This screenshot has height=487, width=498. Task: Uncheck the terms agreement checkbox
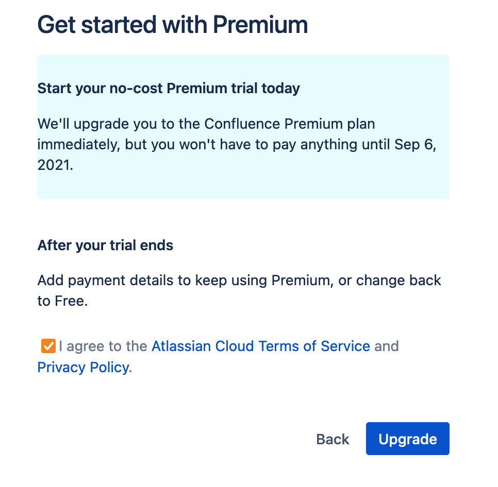click(x=48, y=346)
